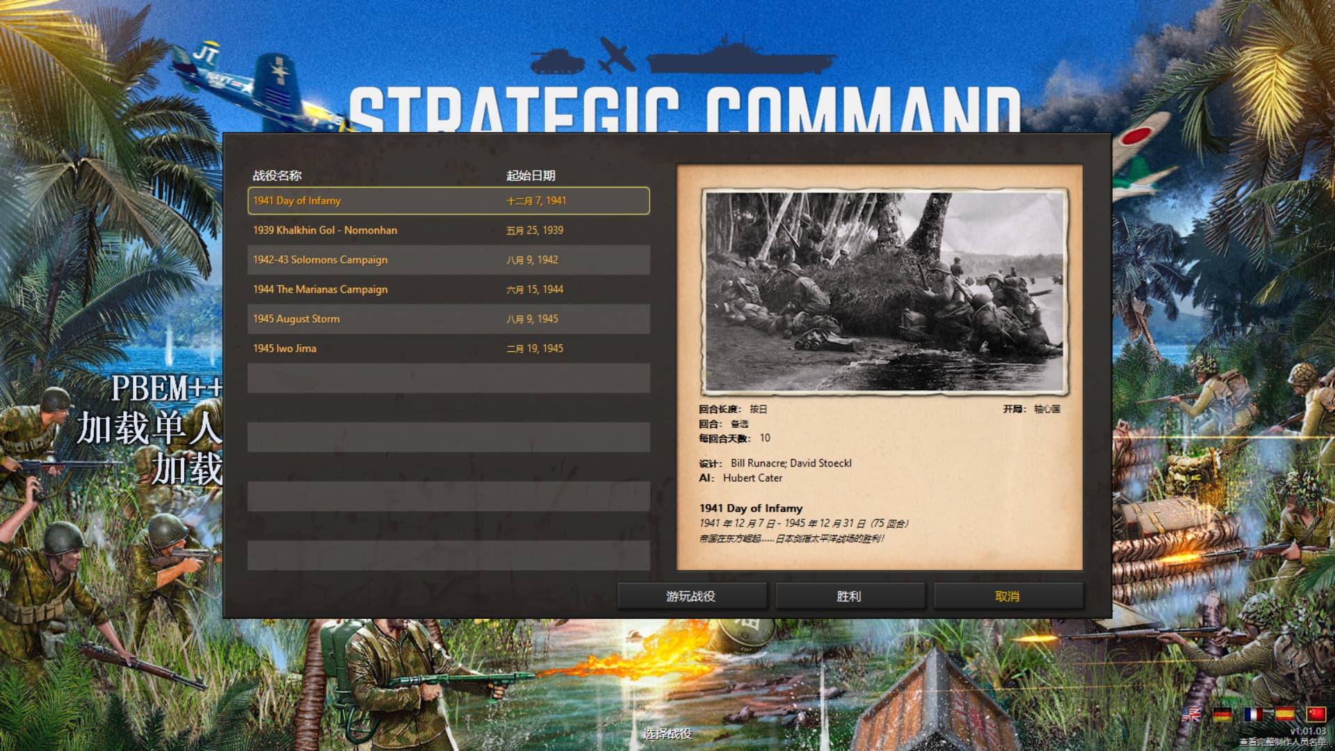Click the version number v1.01.03
1335x751 pixels.
point(1308,732)
